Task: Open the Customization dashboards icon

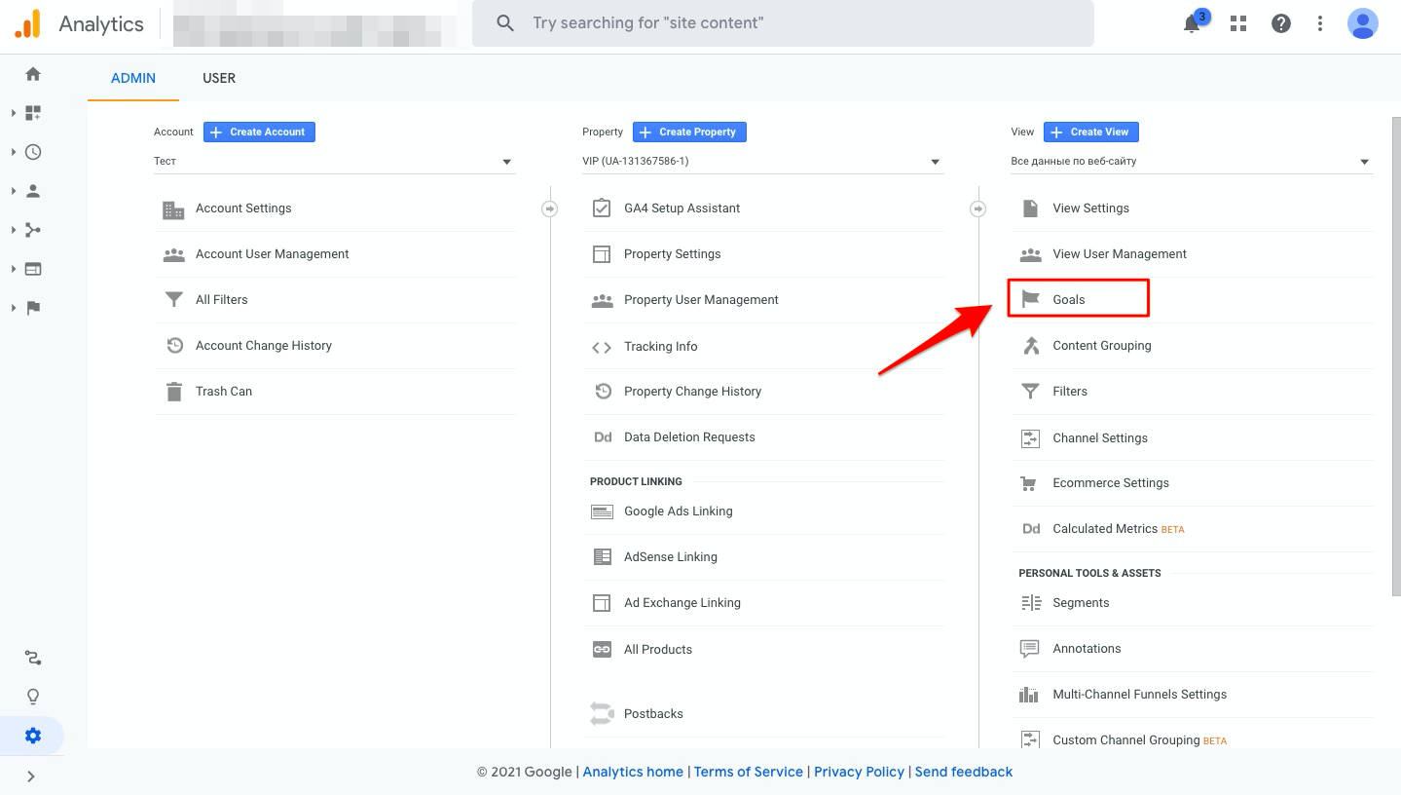Action: coord(33,113)
